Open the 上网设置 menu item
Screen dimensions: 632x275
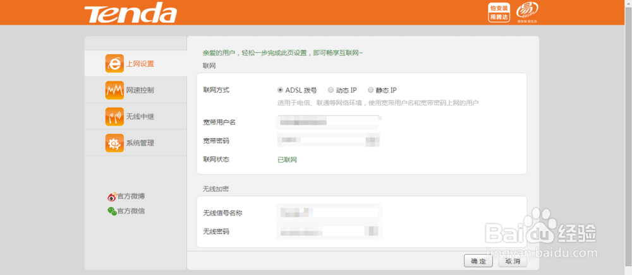pyautogui.click(x=135, y=64)
